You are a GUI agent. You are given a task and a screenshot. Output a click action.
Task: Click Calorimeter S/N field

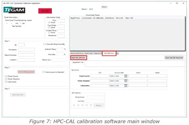coord(99,85)
